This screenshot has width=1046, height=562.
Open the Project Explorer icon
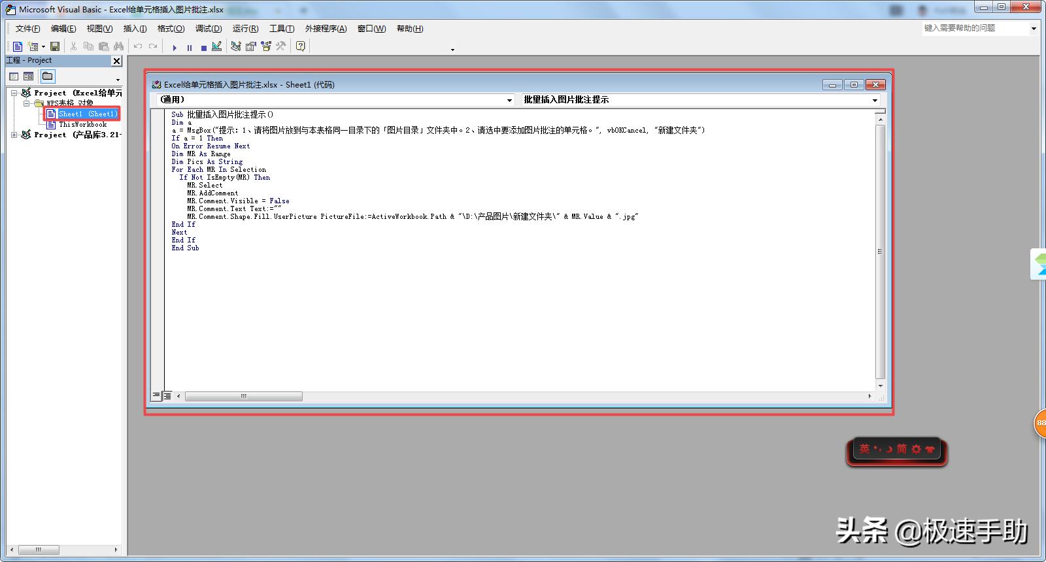click(236, 46)
